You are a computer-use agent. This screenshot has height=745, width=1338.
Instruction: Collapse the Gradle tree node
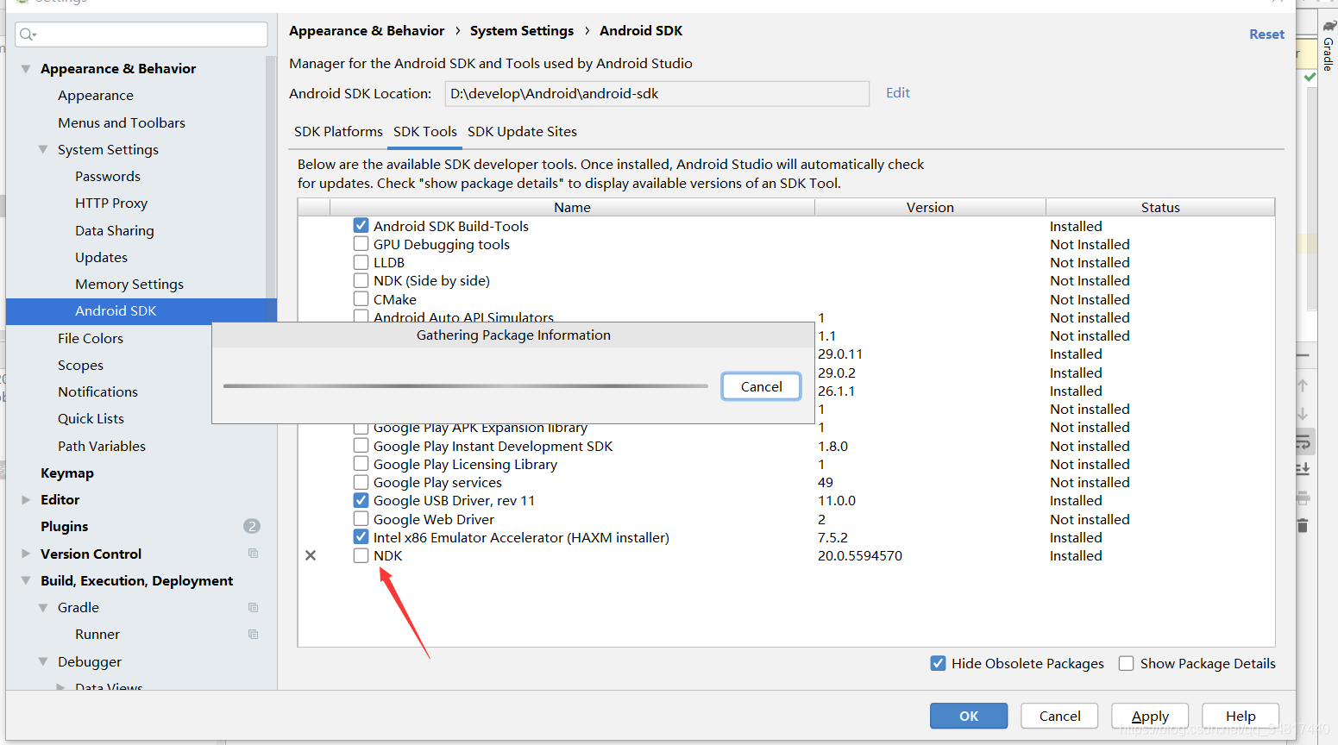43,607
